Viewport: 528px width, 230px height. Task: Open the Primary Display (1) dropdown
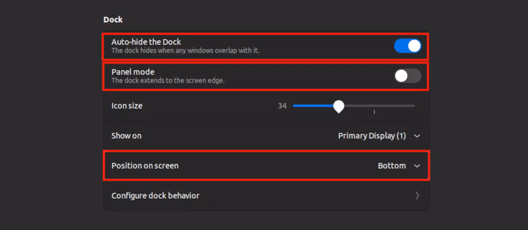372,136
